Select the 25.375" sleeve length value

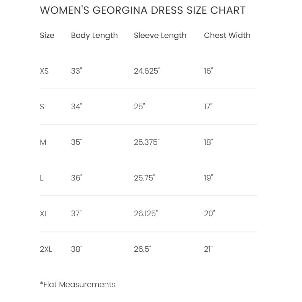(x=147, y=142)
